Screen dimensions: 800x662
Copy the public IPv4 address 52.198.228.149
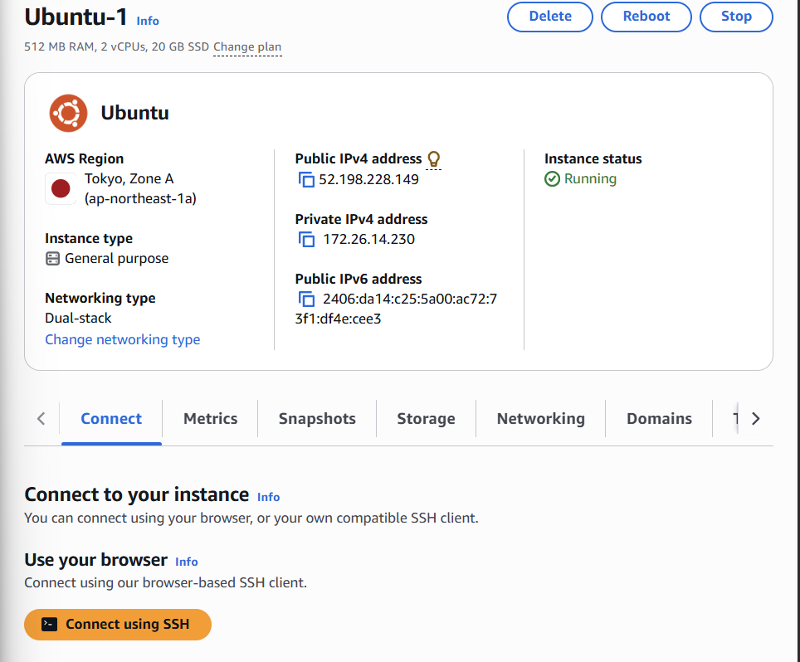tap(306, 179)
